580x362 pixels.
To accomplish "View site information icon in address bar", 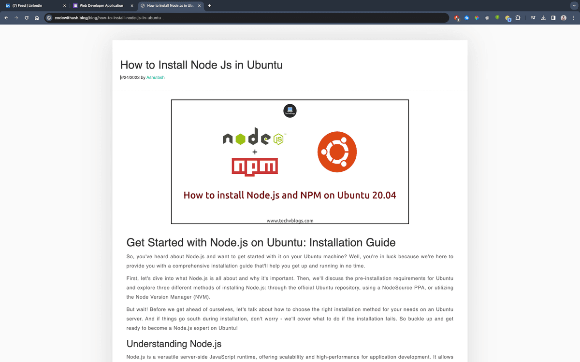I will click(x=49, y=18).
